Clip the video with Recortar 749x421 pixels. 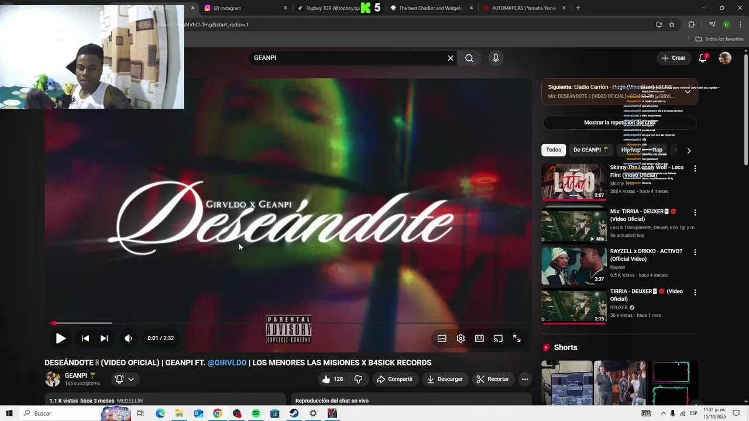pyautogui.click(x=493, y=379)
